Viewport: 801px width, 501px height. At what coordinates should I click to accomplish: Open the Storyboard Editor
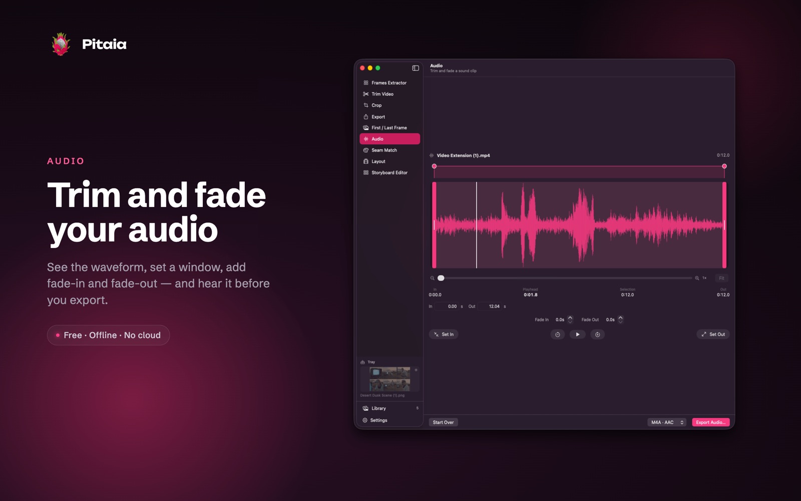[389, 172]
